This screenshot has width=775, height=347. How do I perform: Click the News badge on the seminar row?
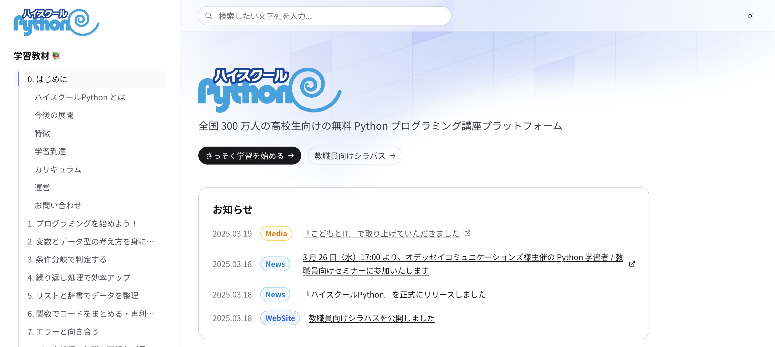pos(275,264)
